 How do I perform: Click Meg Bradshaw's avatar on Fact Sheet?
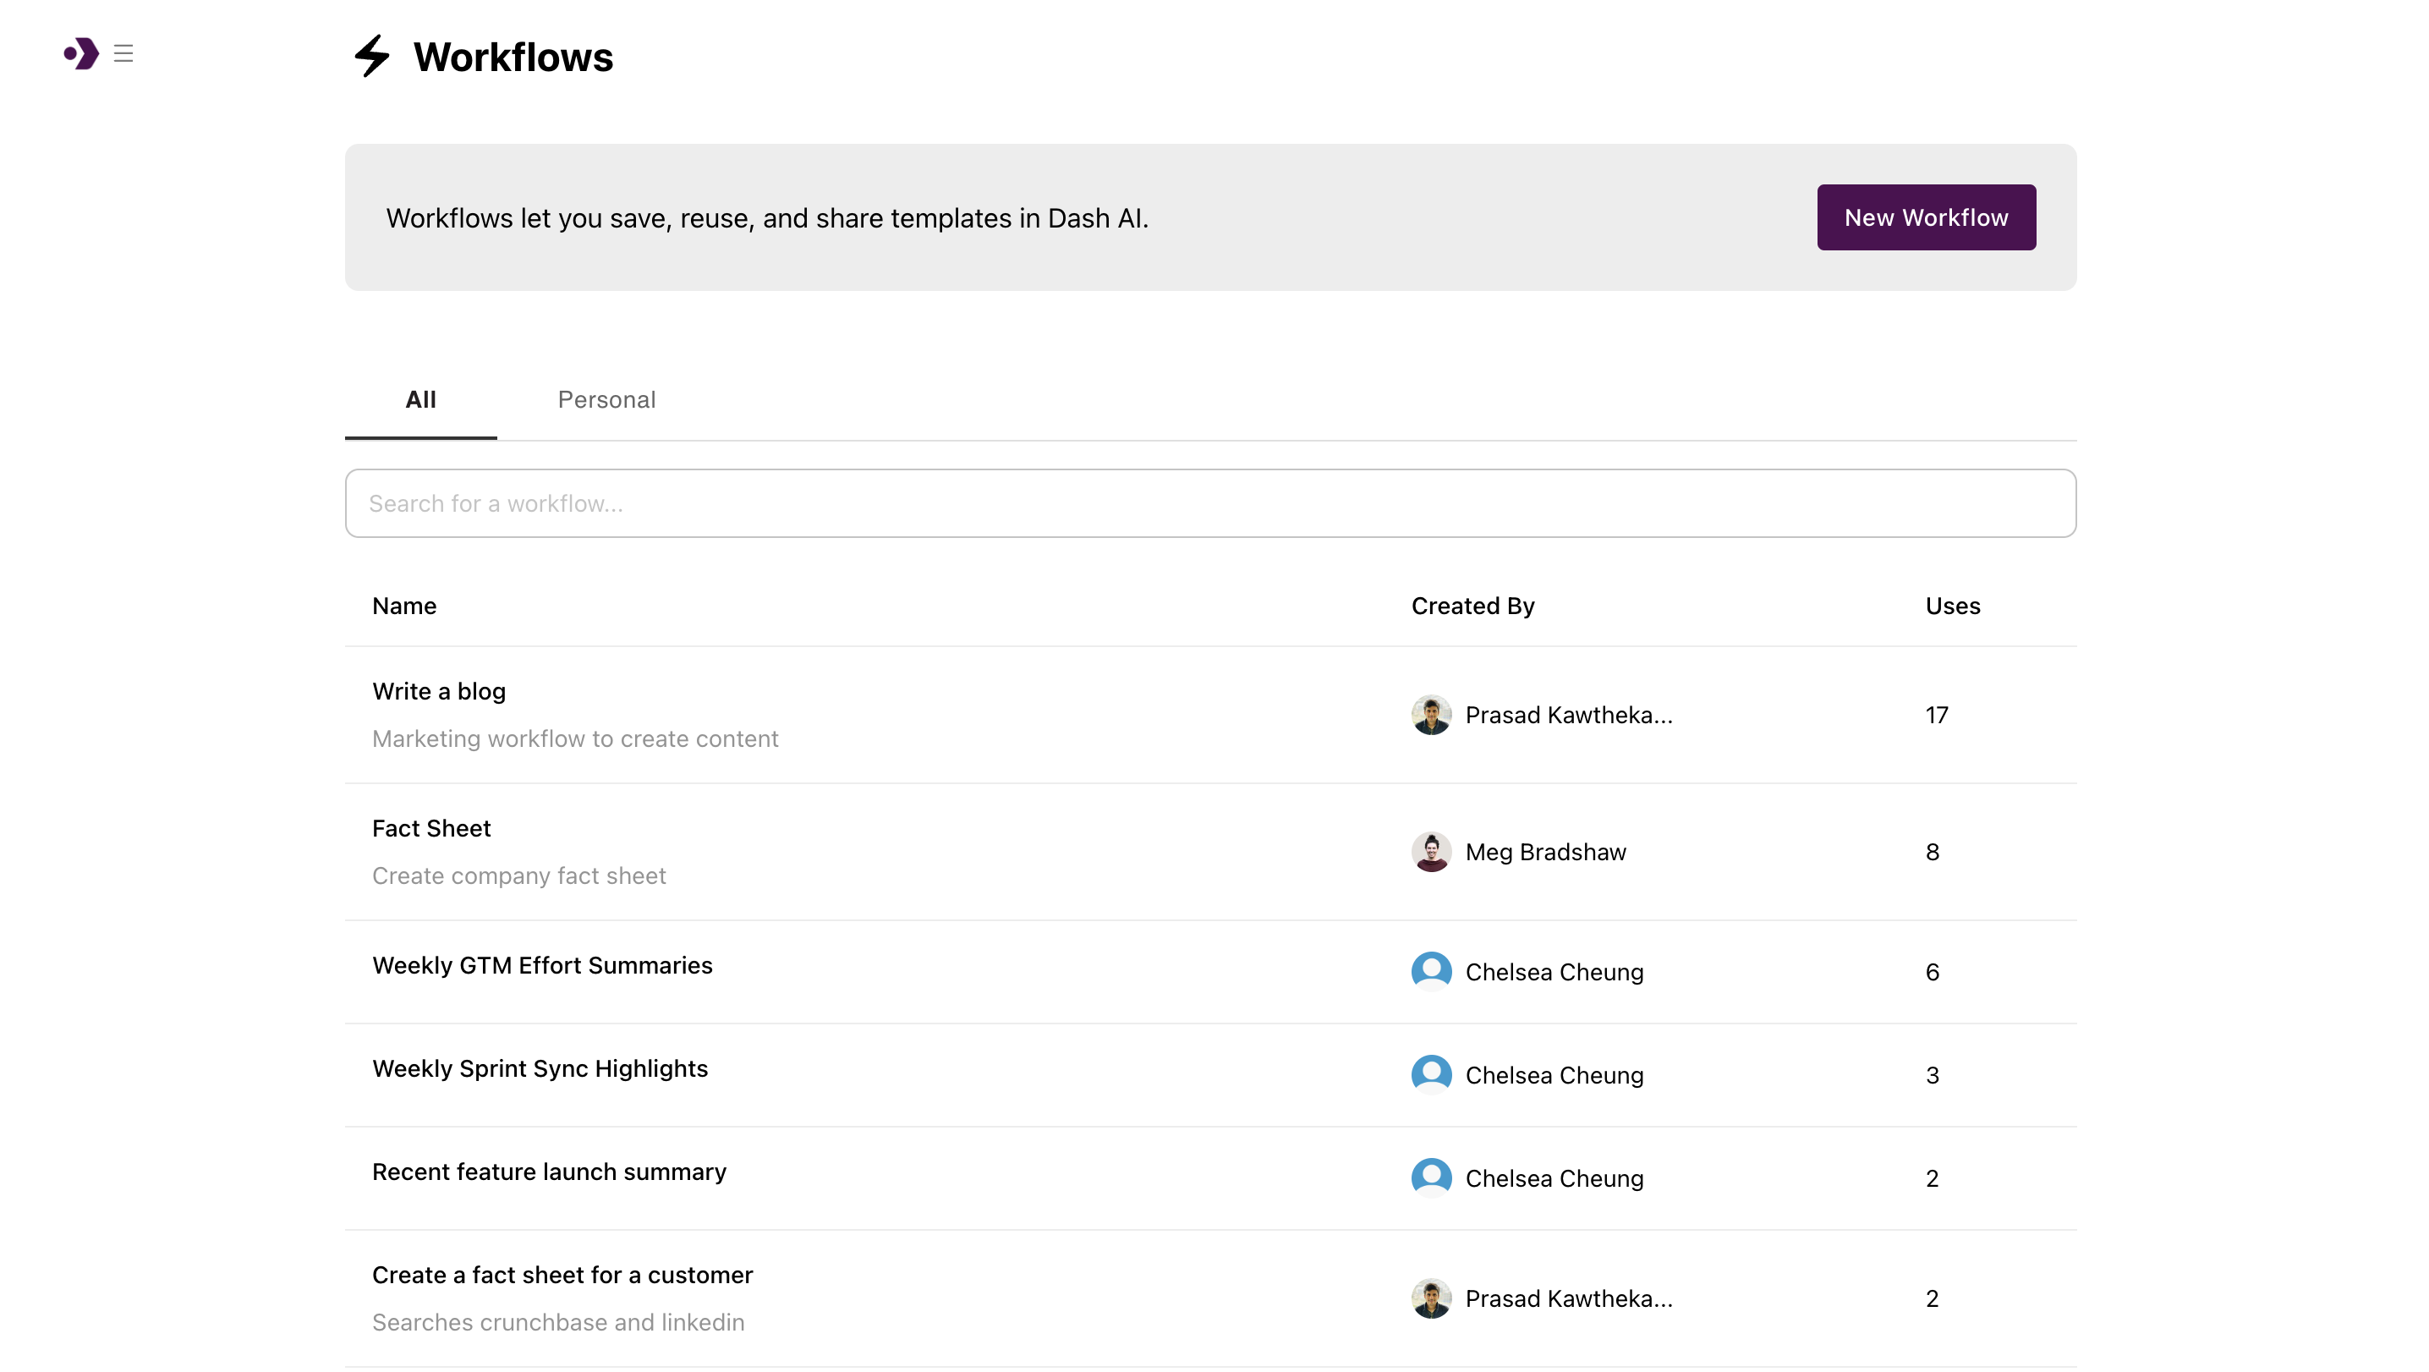[x=1430, y=852]
